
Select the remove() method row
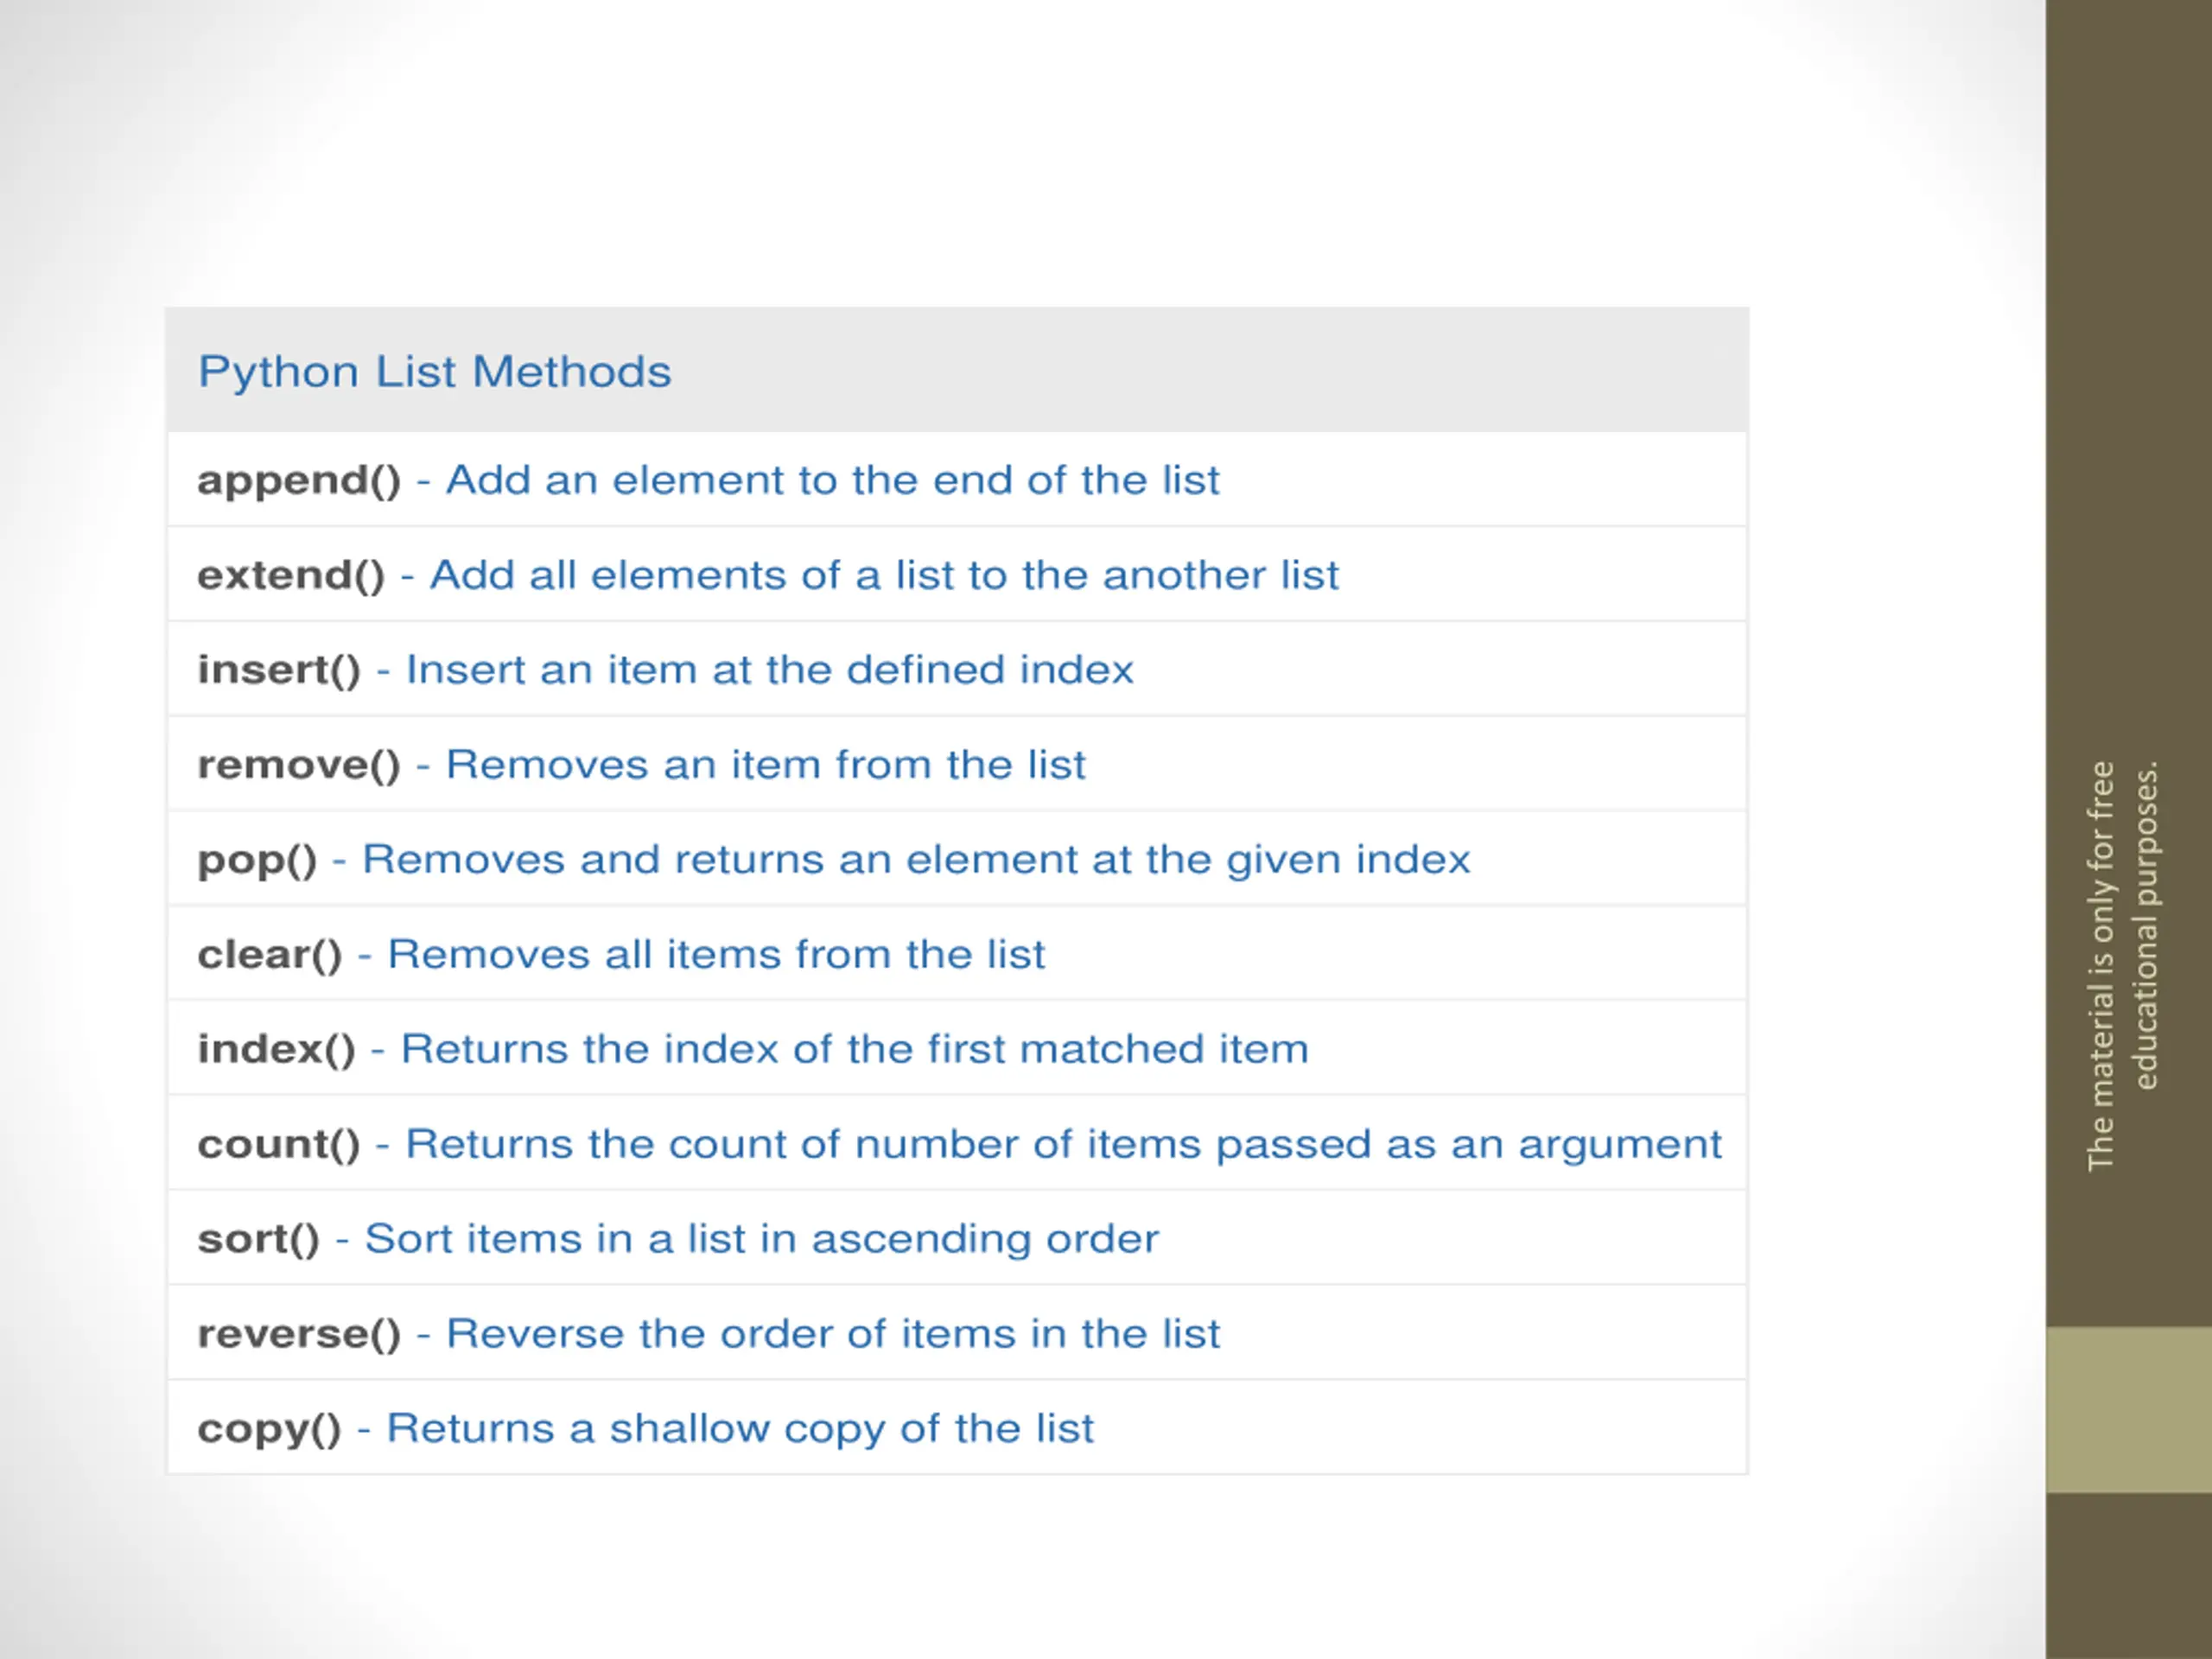coord(957,764)
